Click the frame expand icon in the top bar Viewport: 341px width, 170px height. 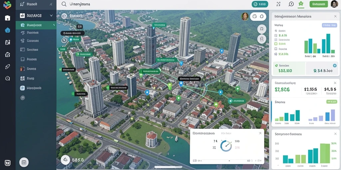(278, 4)
